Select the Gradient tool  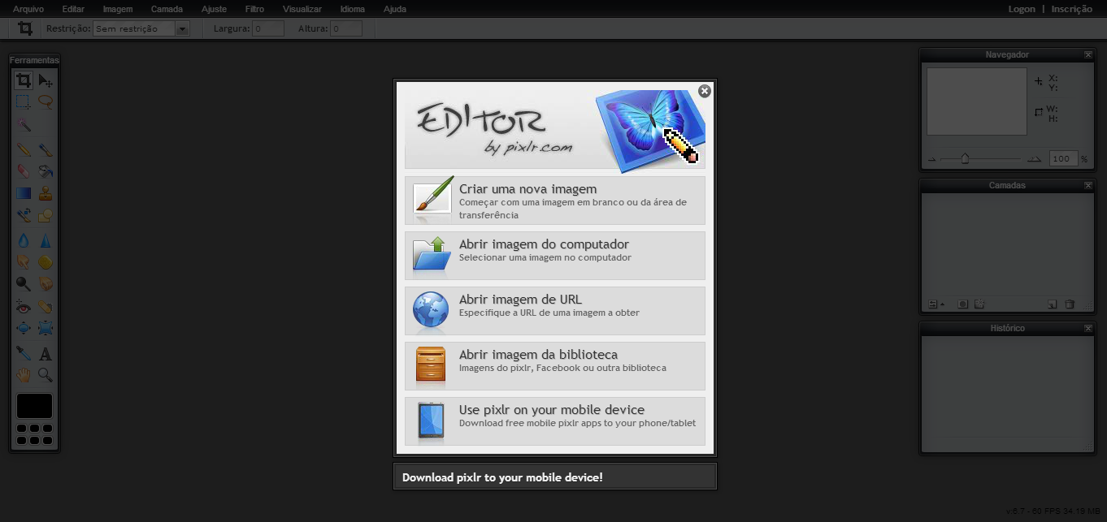point(24,193)
